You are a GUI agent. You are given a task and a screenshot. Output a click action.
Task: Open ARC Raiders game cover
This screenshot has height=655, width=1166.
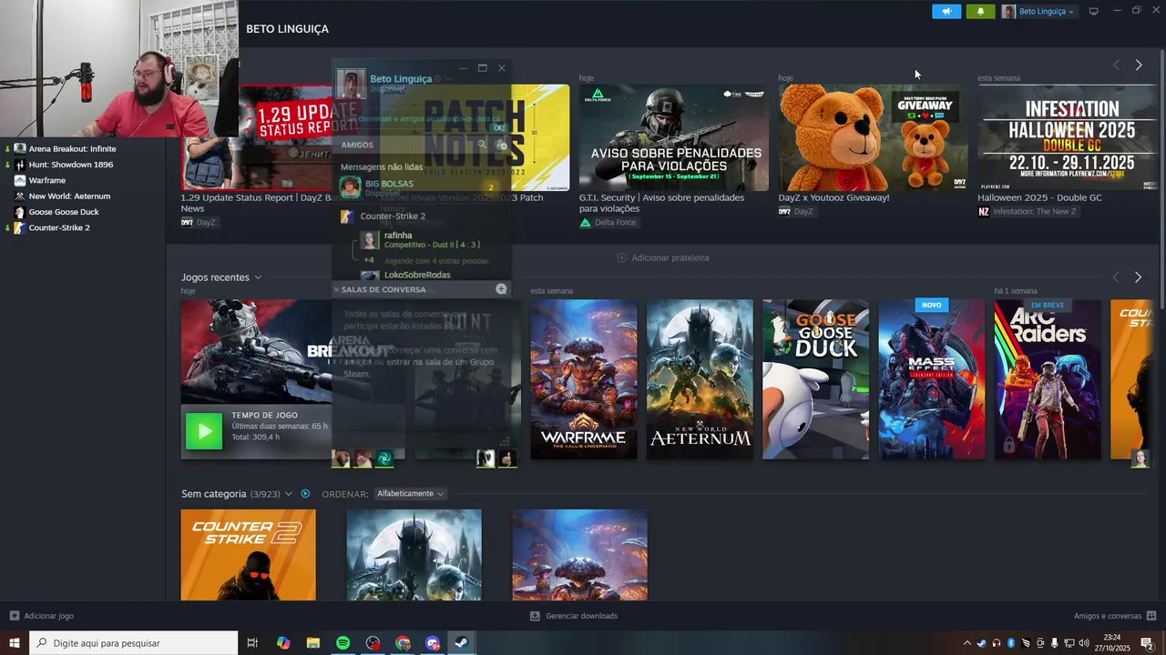(1048, 379)
